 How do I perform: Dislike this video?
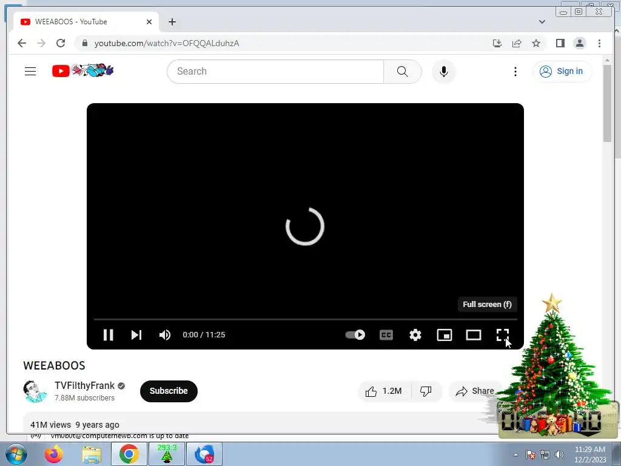click(426, 391)
